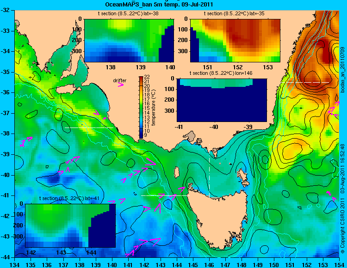Click the '-40' tick under the lon=146 inset
The image size is (347, 268).
(213, 127)
